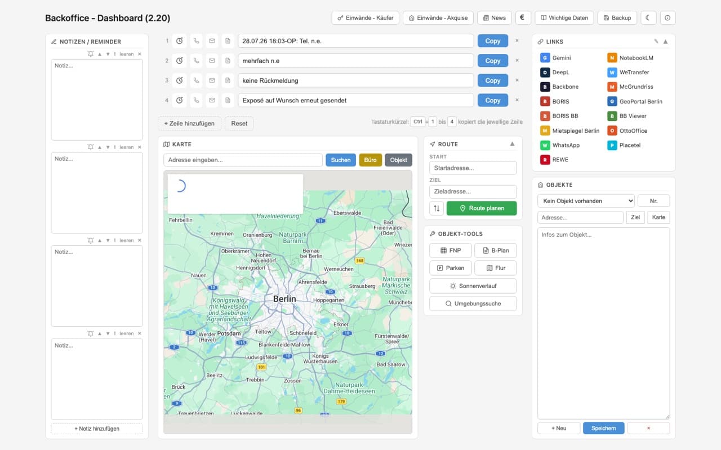Toggle priority exclamation on bottom note

pyautogui.click(x=115, y=334)
